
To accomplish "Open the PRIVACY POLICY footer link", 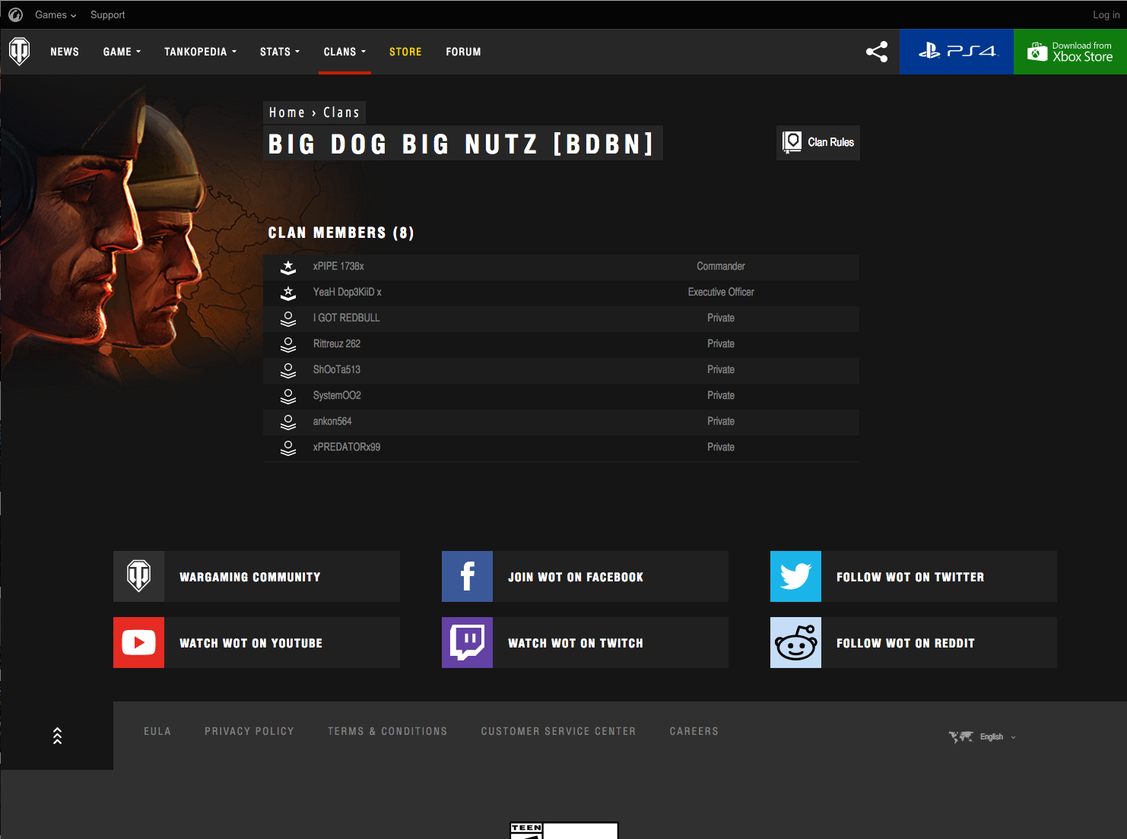I will 249,731.
